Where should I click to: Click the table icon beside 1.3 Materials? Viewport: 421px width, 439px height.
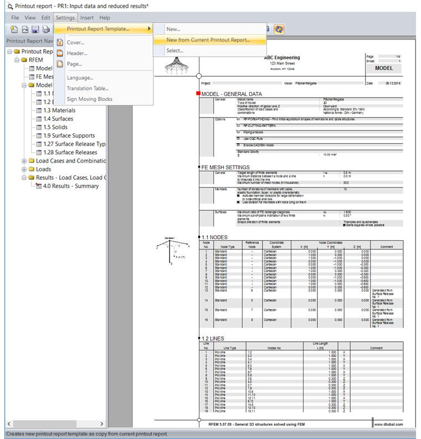[x=39, y=110]
